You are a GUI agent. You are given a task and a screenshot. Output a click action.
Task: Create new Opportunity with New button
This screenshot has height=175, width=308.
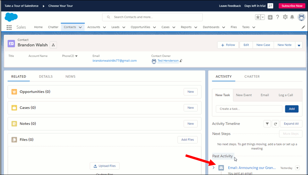click(x=190, y=92)
